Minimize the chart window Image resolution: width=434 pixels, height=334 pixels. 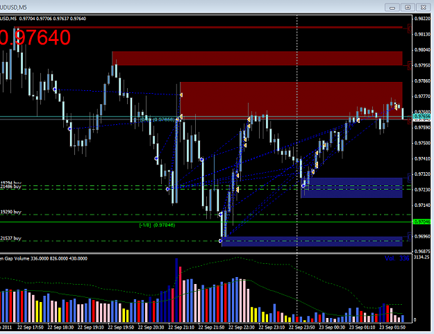click(392, 8)
